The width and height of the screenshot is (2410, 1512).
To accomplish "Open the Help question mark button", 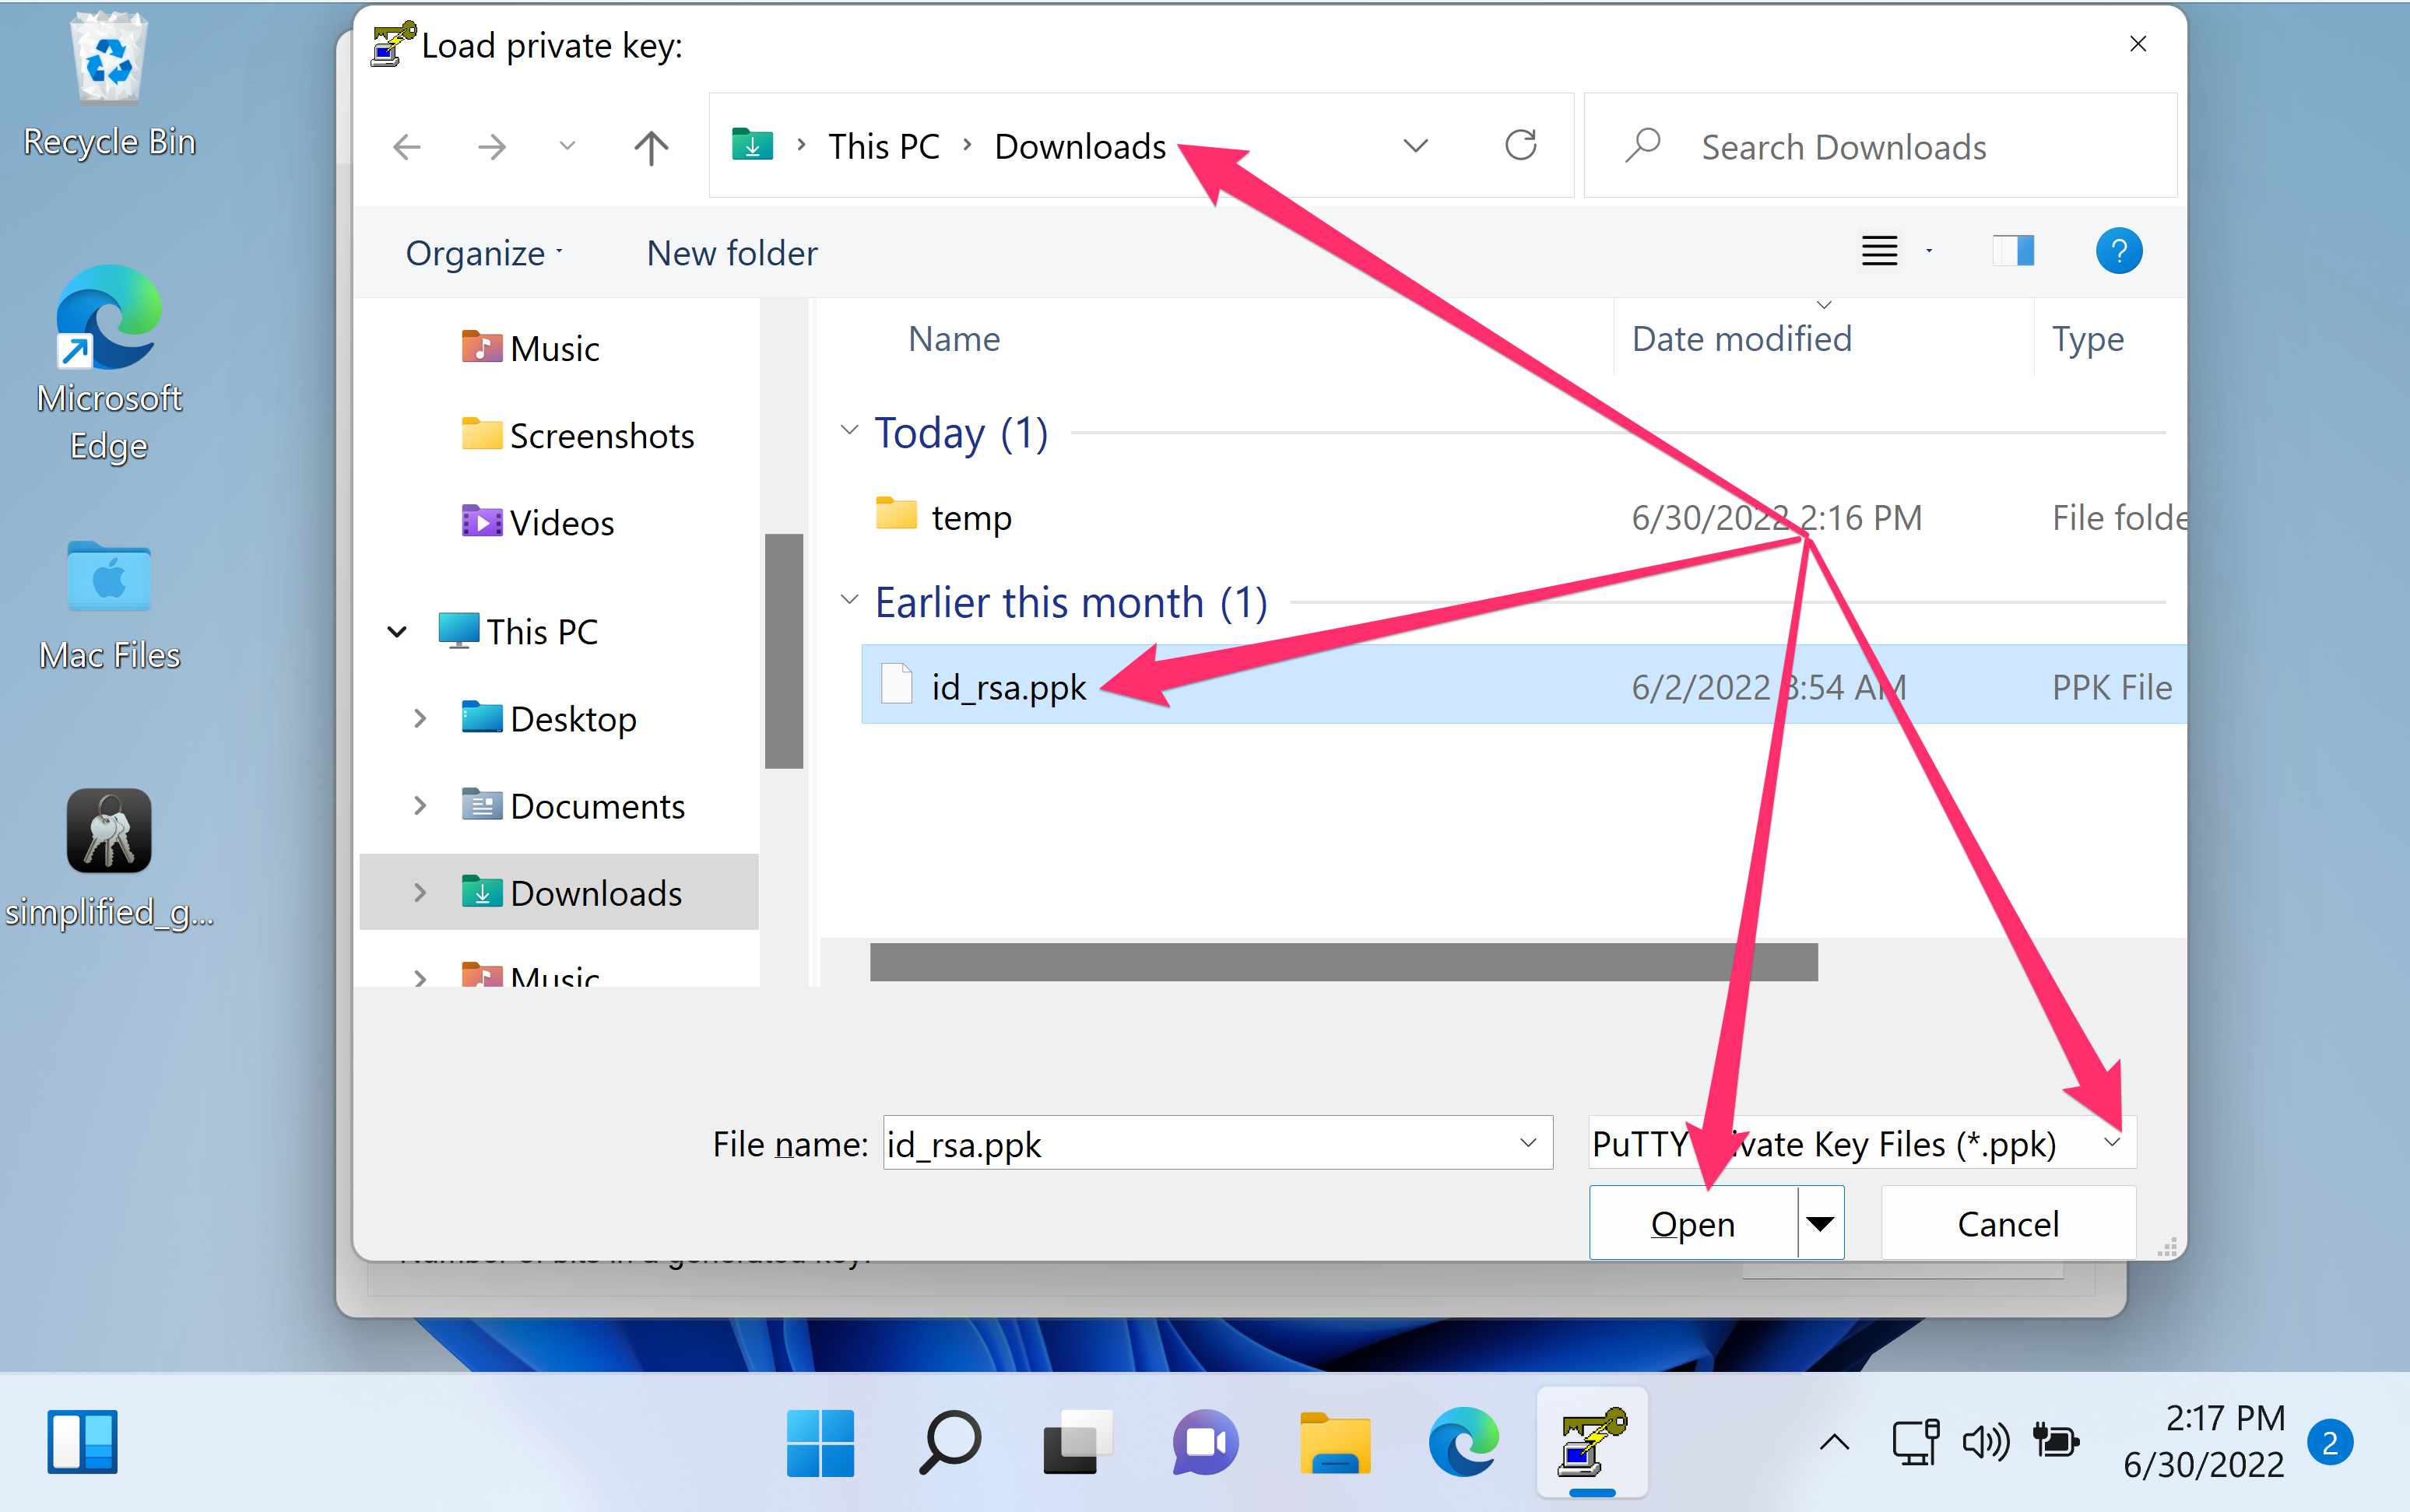I will pyautogui.click(x=2118, y=251).
